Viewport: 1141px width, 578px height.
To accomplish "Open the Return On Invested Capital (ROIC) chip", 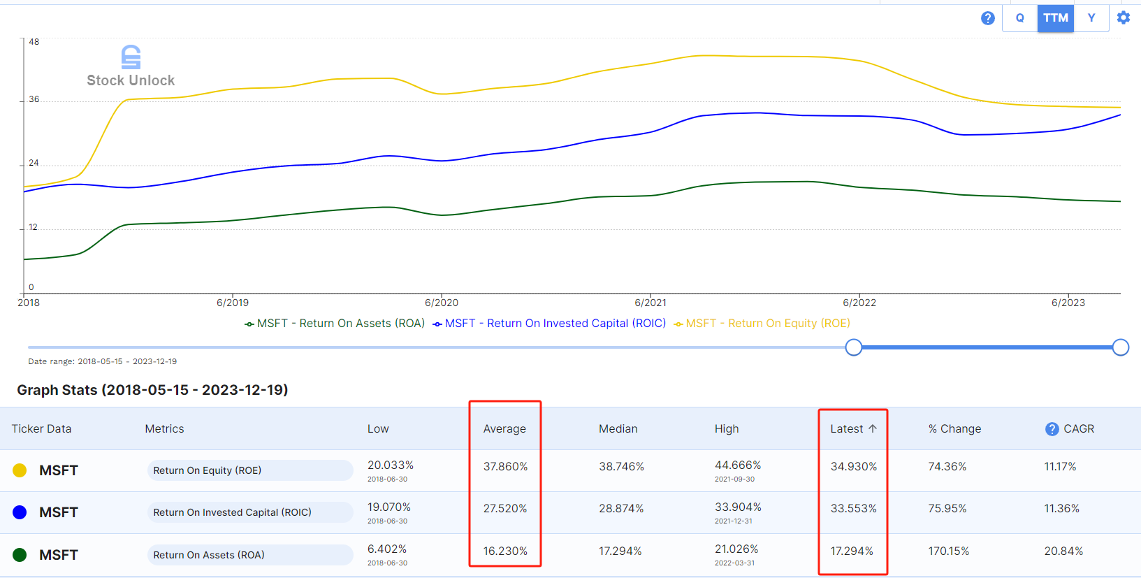I will (x=250, y=512).
